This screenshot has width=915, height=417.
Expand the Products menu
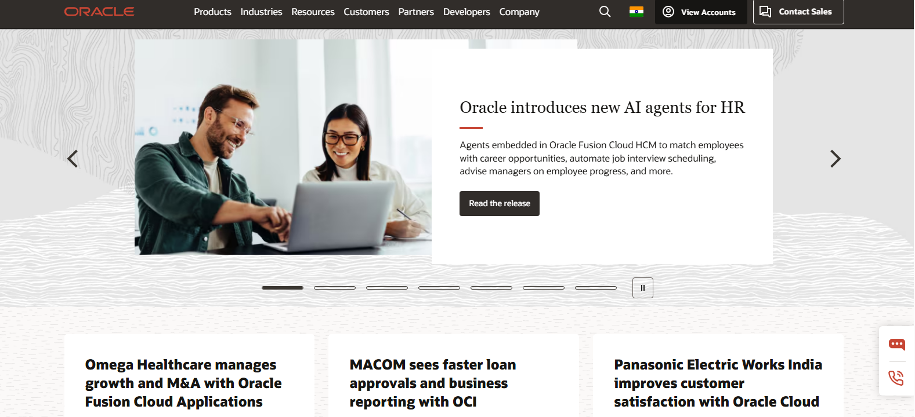212,12
